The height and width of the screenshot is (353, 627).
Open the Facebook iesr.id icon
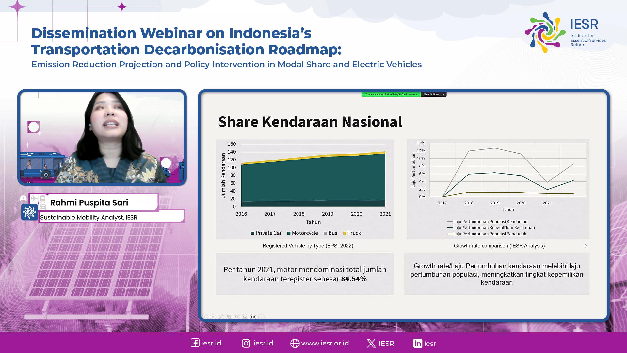pos(195,343)
